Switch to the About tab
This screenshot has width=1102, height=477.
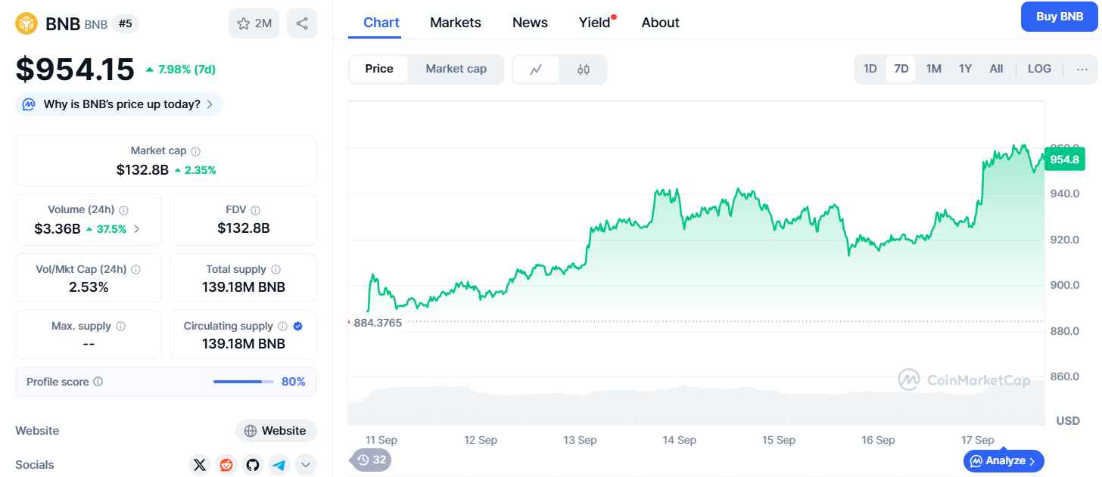tap(661, 23)
